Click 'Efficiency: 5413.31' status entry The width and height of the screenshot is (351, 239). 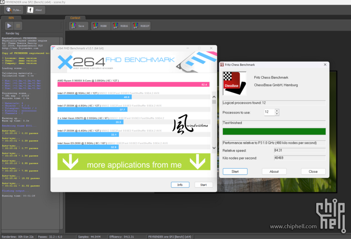121,237
